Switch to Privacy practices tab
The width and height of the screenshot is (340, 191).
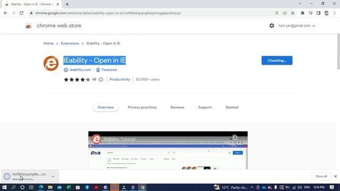(142, 107)
